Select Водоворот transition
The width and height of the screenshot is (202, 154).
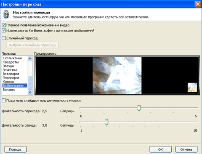11,74
